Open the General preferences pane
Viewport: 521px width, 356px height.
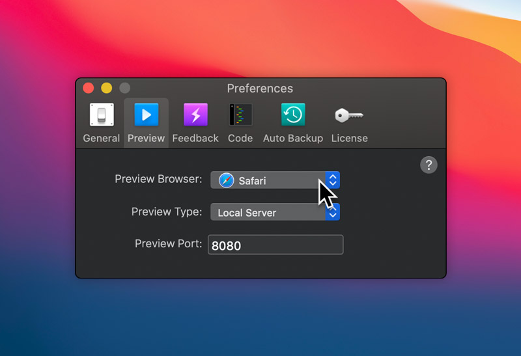[102, 123]
